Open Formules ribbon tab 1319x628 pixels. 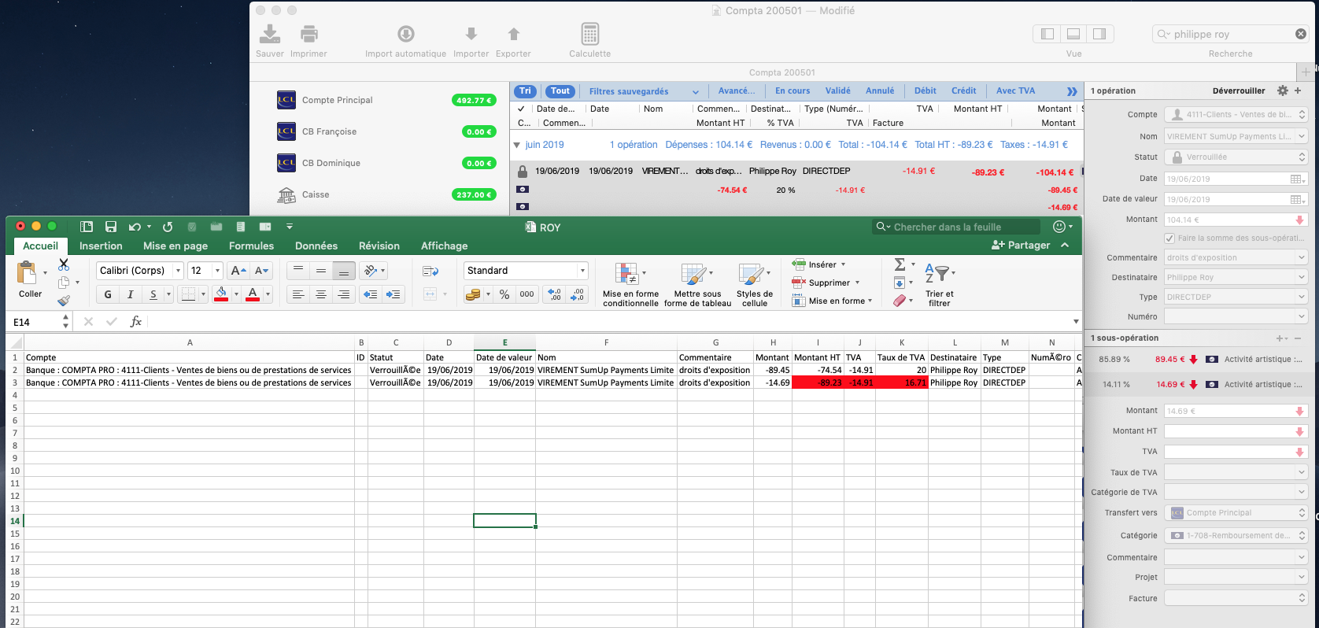252,246
